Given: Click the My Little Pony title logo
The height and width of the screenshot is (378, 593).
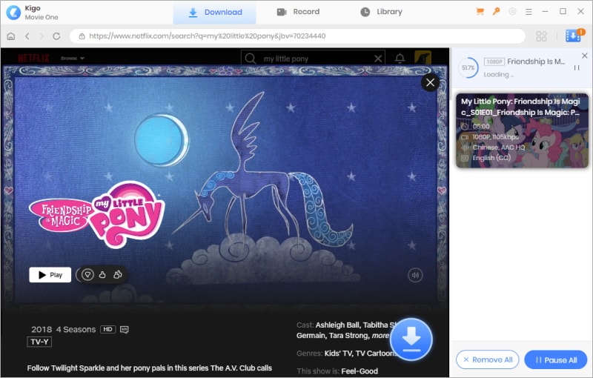Looking at the screenshot, I should pyautogui.click(x=96, y=215).
